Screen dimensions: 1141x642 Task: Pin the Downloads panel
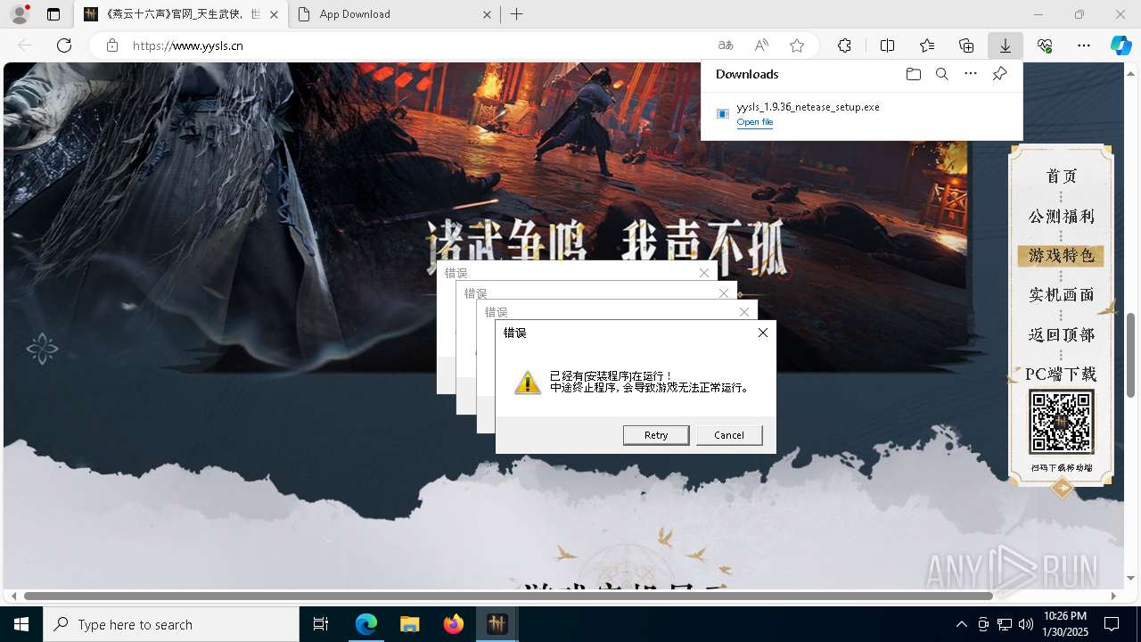click(999, 74)
